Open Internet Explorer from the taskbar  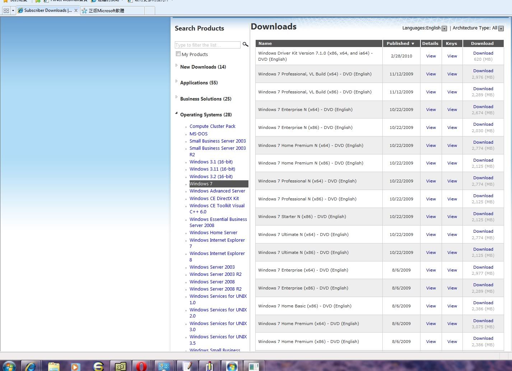click(31, 366)
